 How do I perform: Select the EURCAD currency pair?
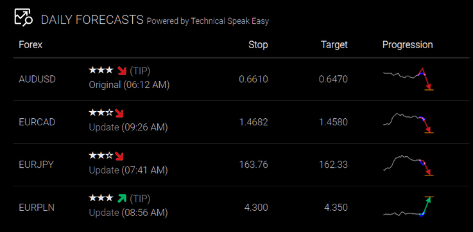(x=37, y=122)
